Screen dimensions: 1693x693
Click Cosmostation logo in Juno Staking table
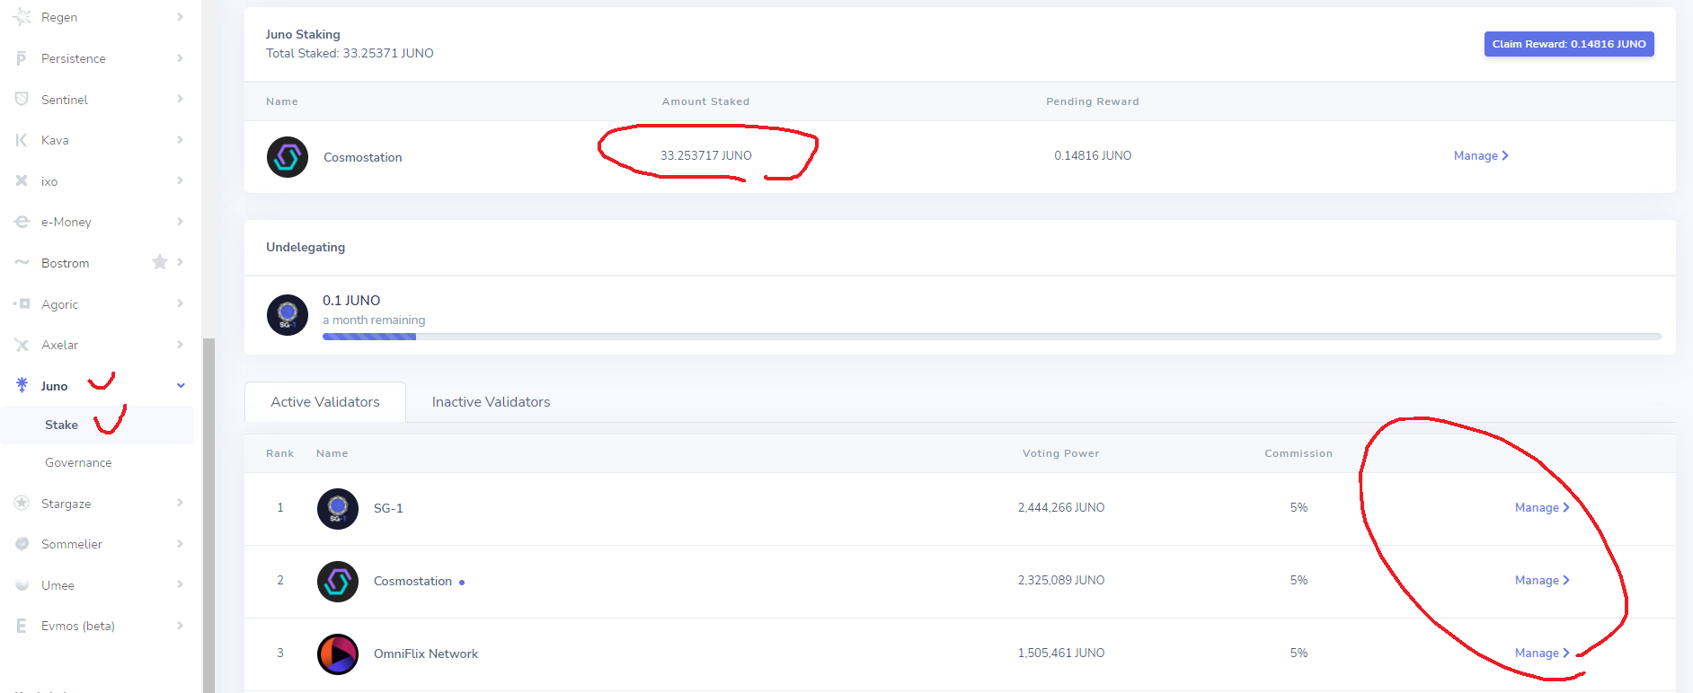click(x=288, y=157)
